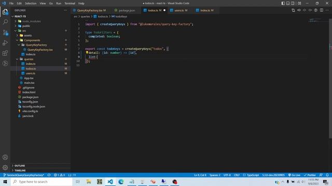Image resolution: width=332 pixels, height=186 pixels.
Task: Click CRLF end of line selector
Action: [x=237, y=175]
